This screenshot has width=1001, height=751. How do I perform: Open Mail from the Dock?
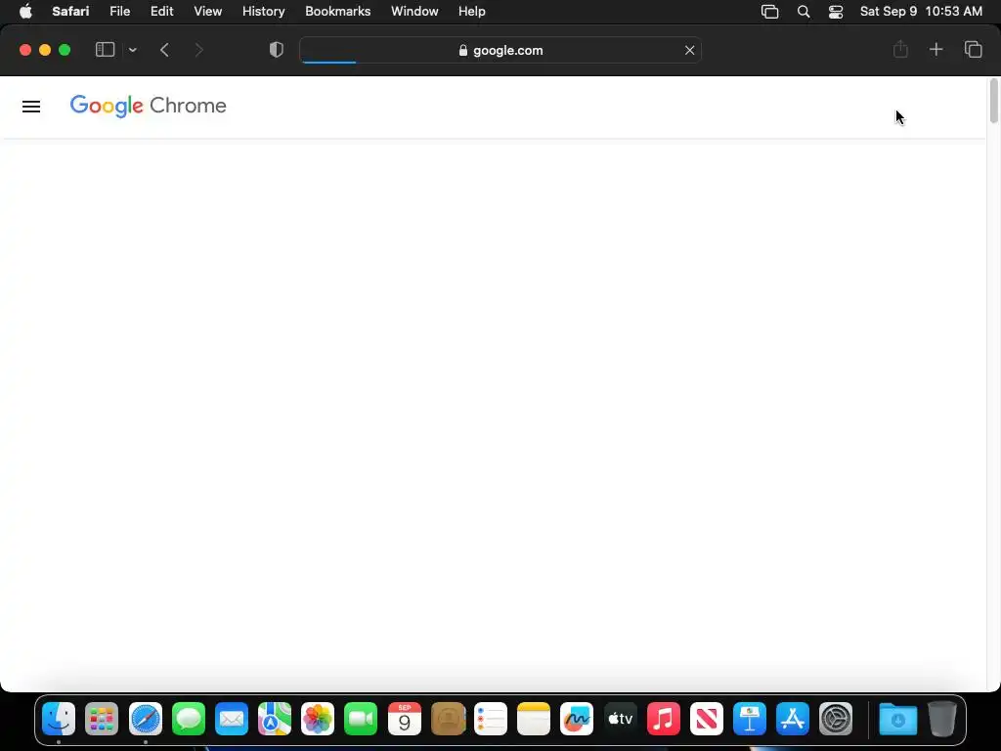pos(231,719)
